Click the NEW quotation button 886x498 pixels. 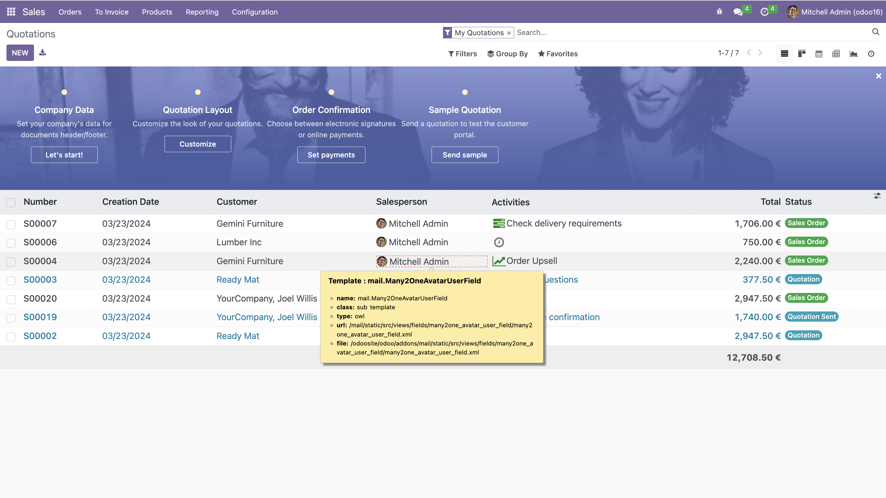[20, 53]
